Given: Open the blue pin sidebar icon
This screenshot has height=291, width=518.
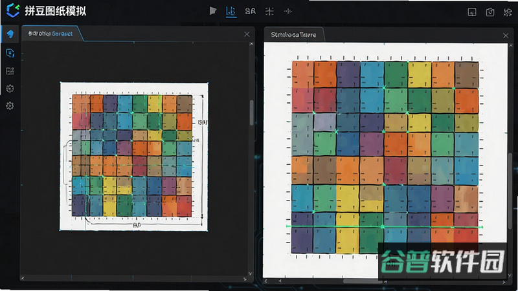Looking at the screenshot, I should (10, 34).
